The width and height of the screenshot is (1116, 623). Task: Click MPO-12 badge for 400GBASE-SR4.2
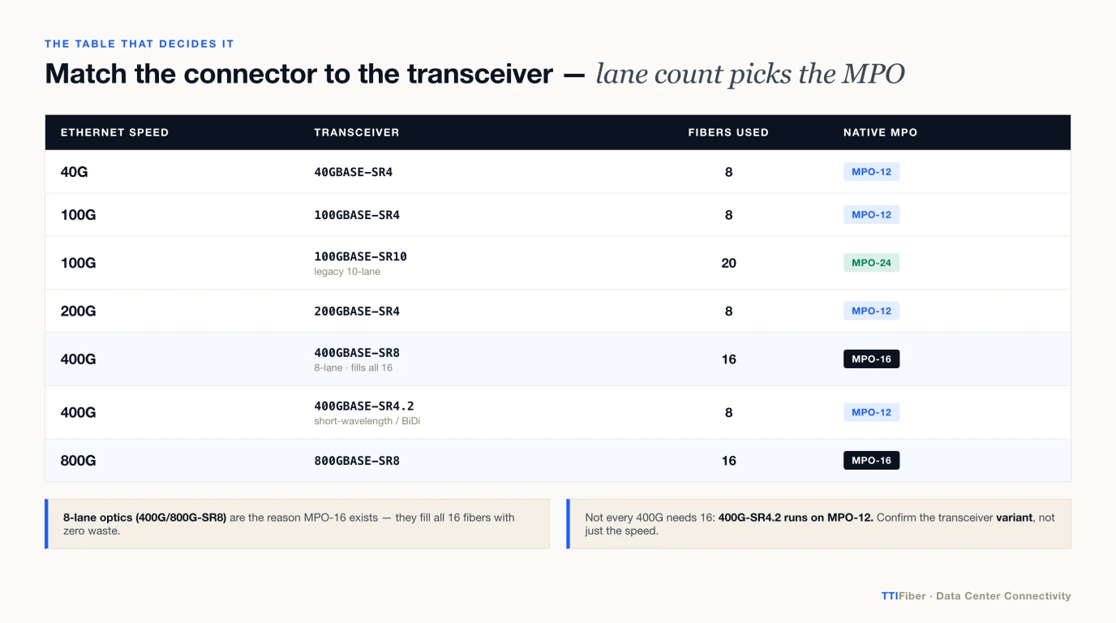pos(871,413)
